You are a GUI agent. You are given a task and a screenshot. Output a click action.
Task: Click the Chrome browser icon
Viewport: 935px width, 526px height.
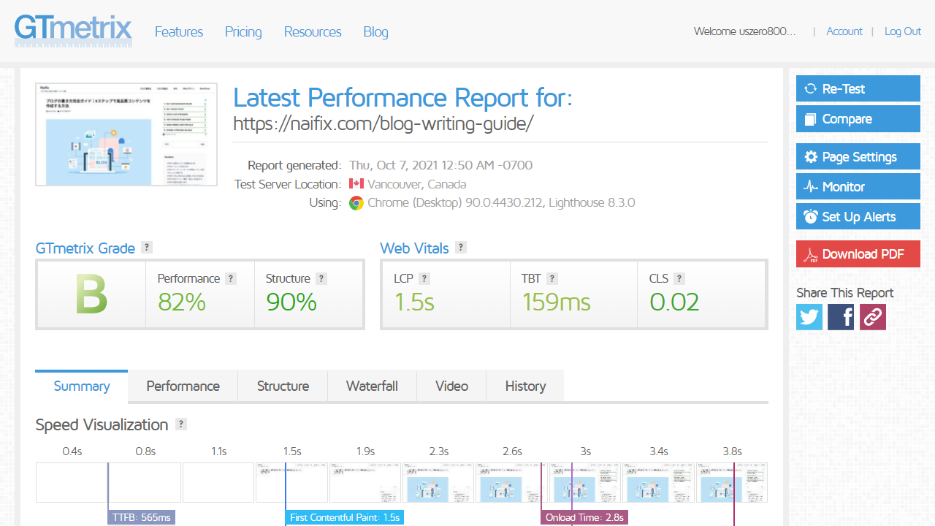pos(356,203)
